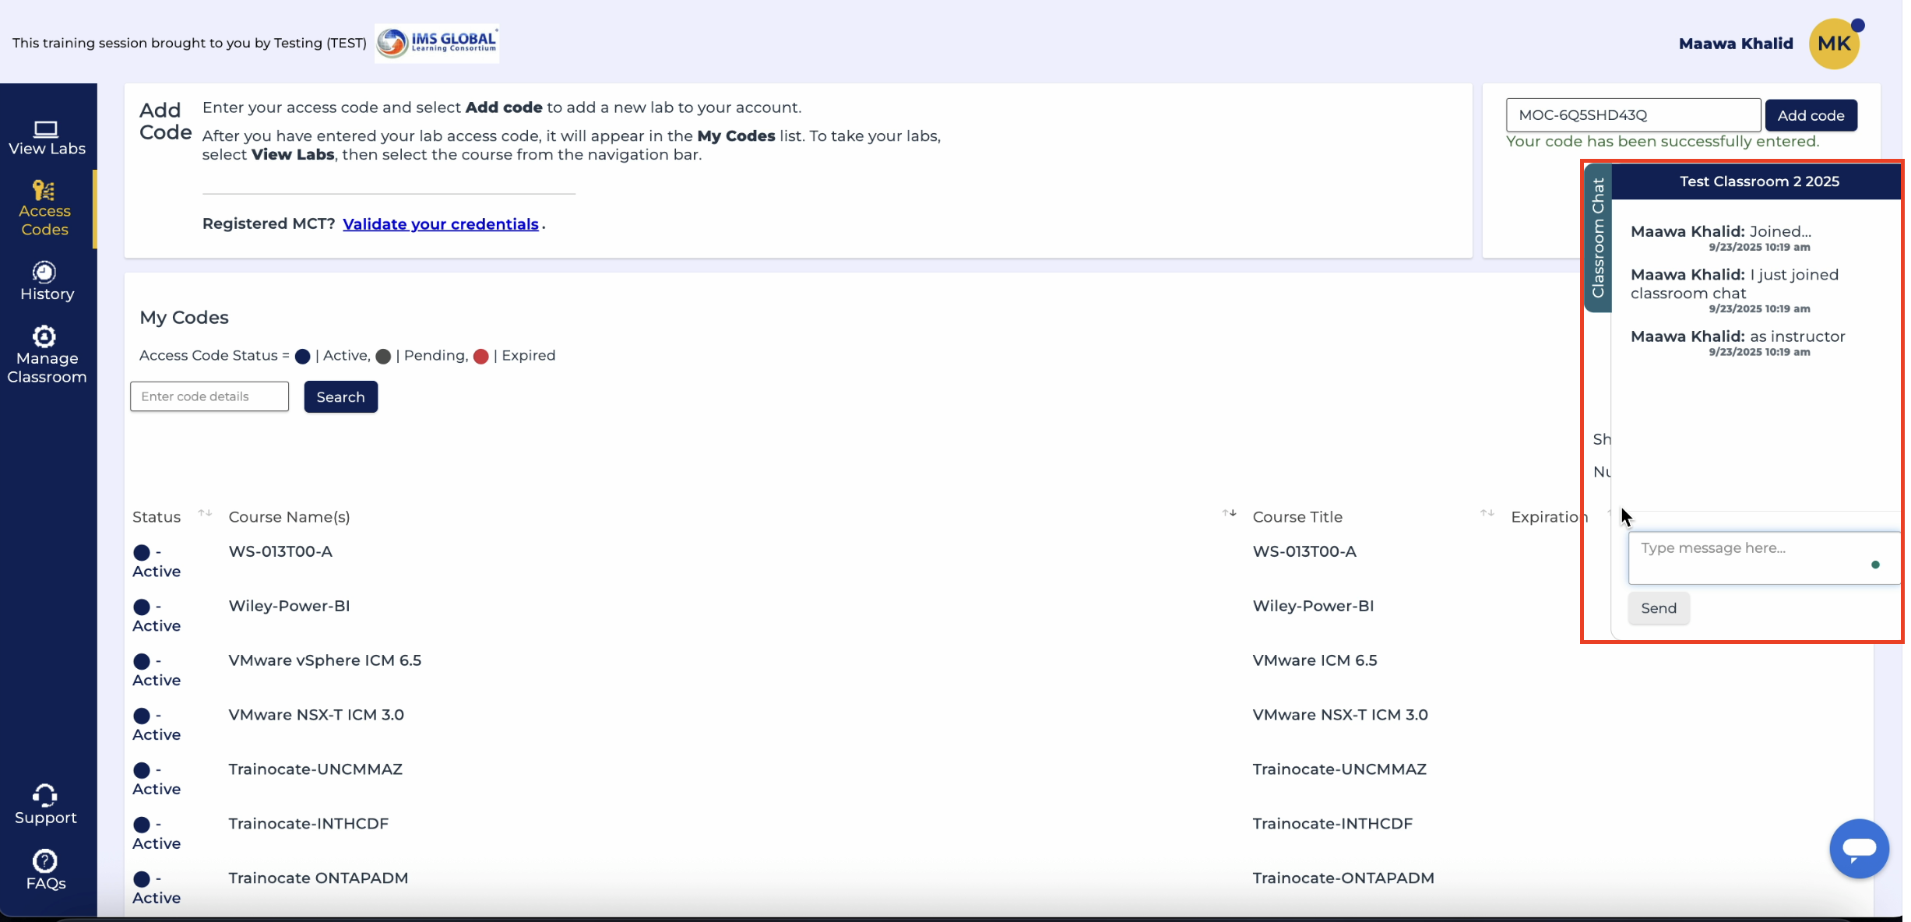Open the History page icon
Viewport: 1911px width, 922px height.
tap(44, 272)
